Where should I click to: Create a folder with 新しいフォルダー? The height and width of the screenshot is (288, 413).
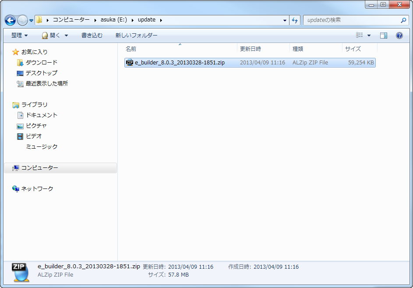[137, 36]
